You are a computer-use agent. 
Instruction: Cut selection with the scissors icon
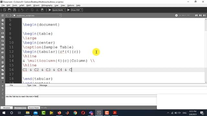[37, 10]
